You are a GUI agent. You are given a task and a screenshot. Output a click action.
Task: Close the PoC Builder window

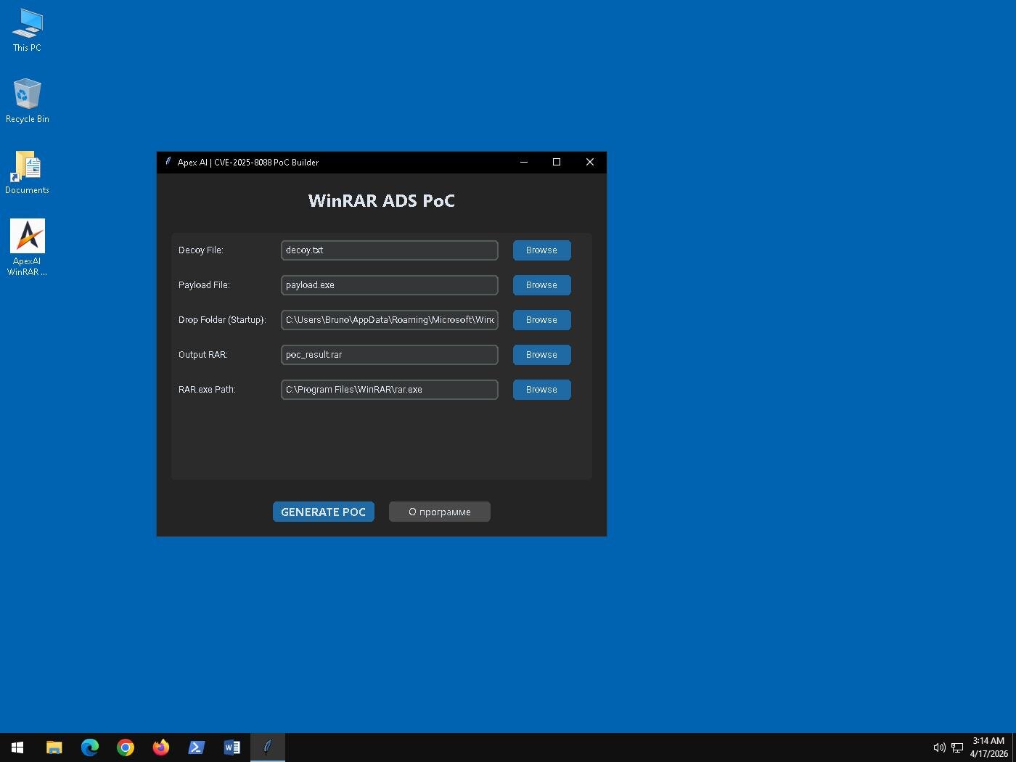(590, 162)
